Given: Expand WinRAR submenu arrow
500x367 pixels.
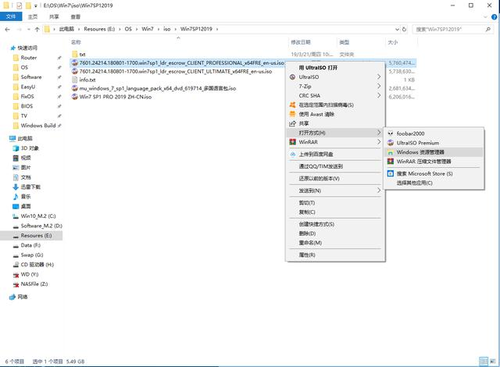Looking at the screenshot, I should click(x=378, y=142).
